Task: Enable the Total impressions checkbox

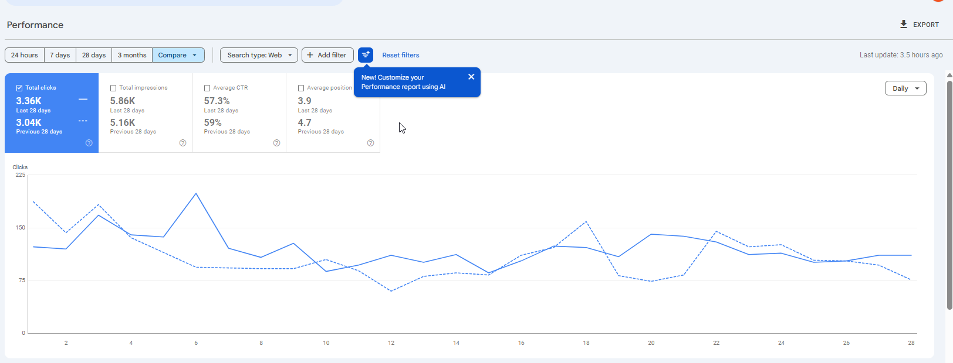Action: pos(113,88)
